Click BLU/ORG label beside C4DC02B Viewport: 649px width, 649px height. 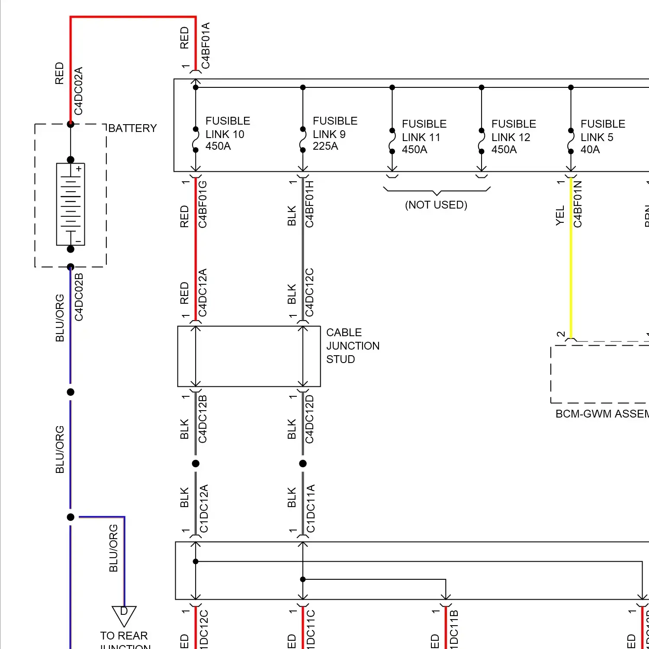point(60,318)
